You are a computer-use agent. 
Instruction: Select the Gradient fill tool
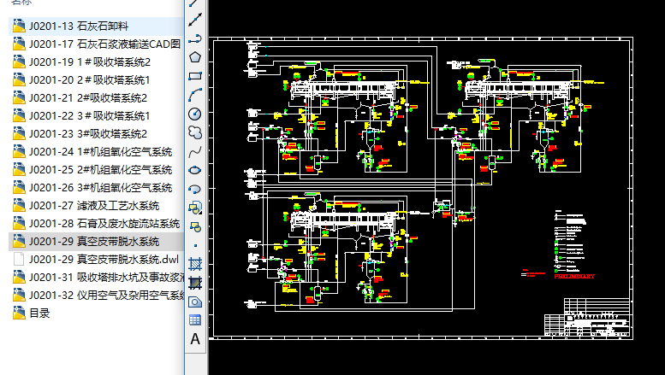coord(195,282)
